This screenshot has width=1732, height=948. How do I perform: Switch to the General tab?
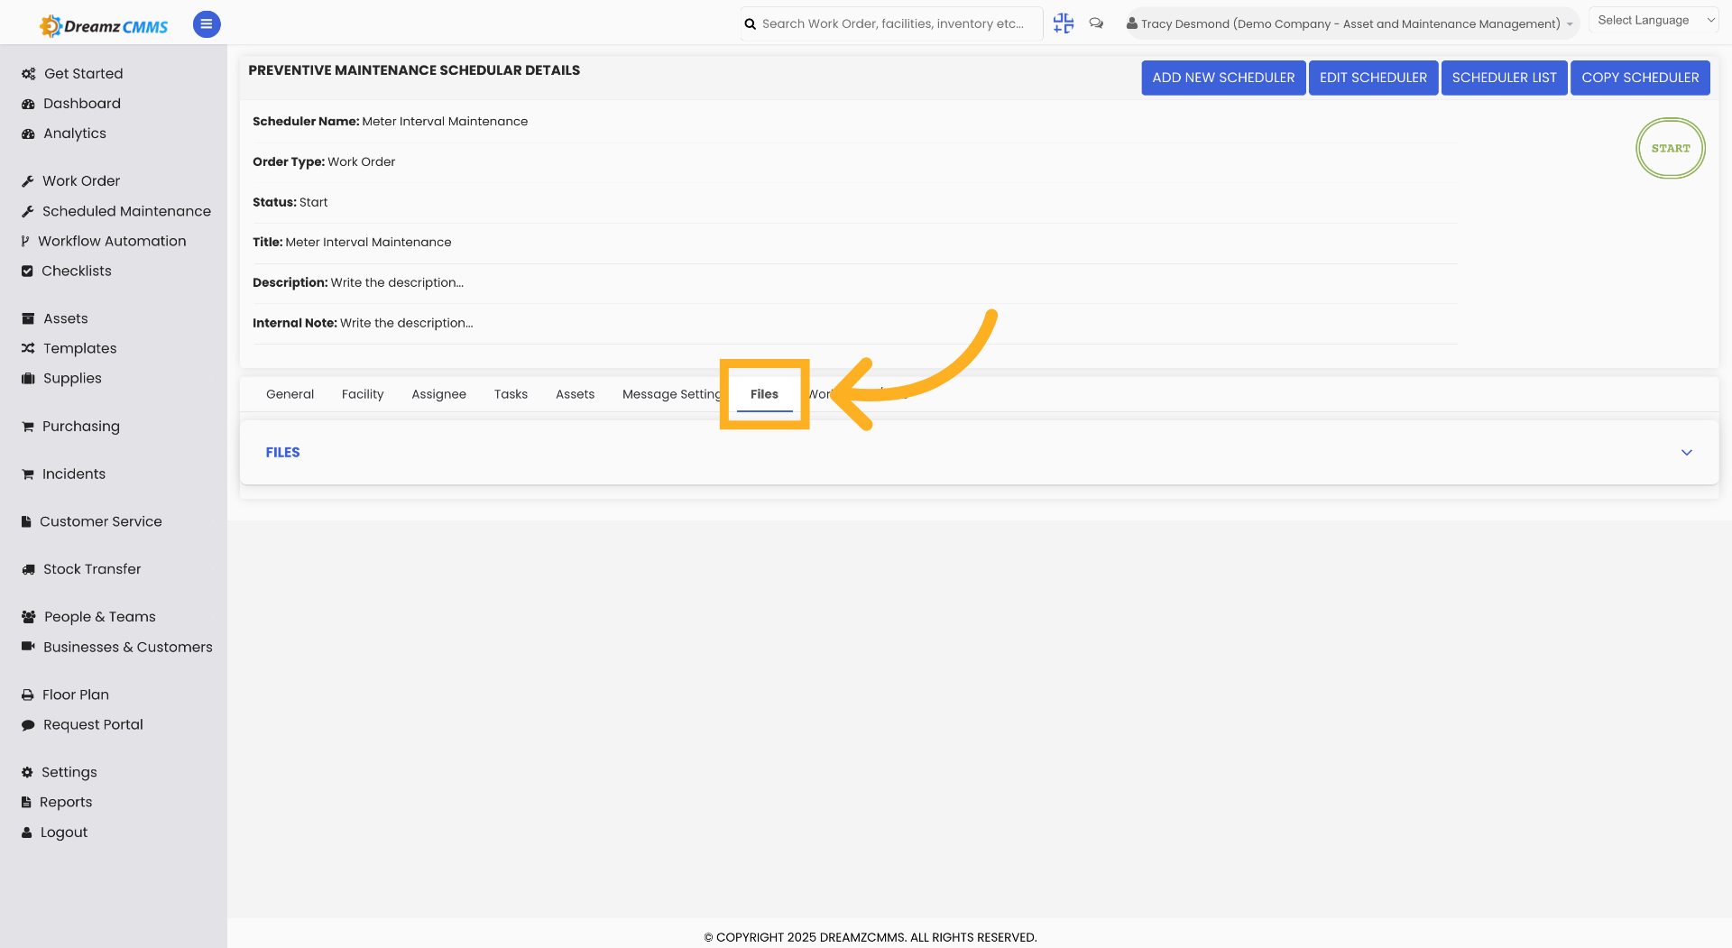(x=290, y=394)
